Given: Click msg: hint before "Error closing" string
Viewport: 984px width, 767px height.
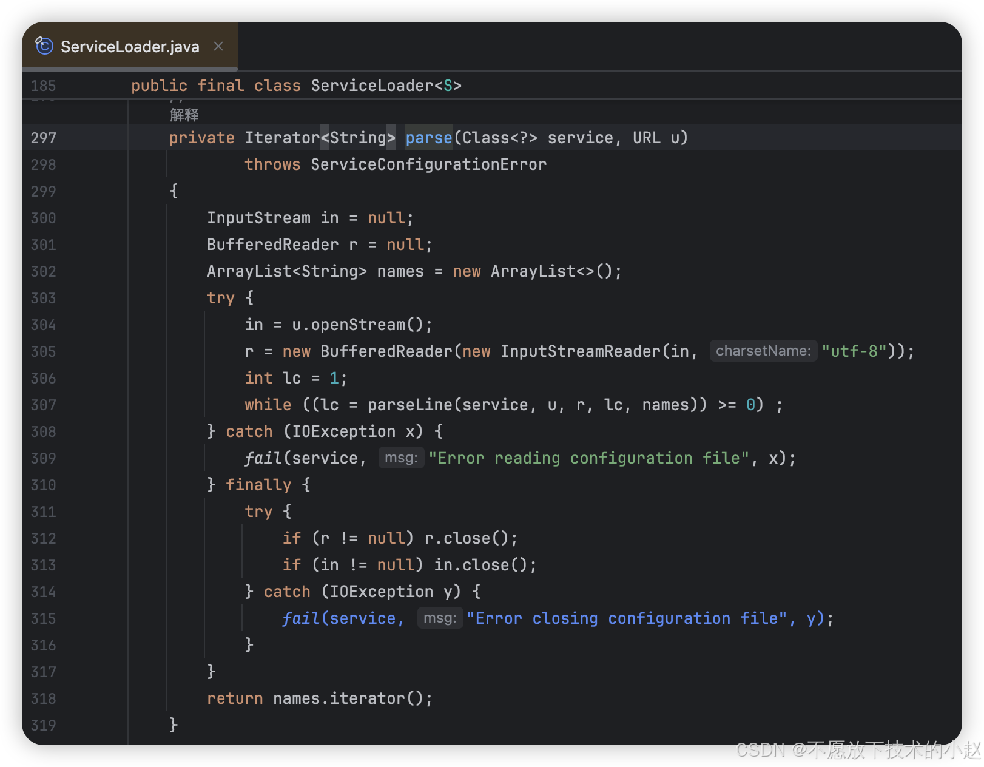Looking at the screenshot, I should coord(440,618).
